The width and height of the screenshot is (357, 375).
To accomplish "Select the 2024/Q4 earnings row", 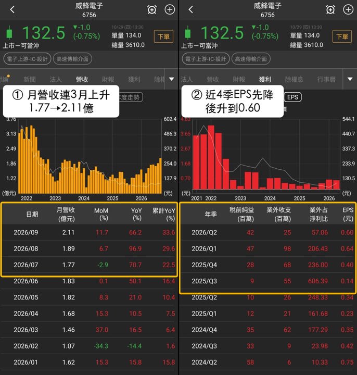I will (268, 330).
